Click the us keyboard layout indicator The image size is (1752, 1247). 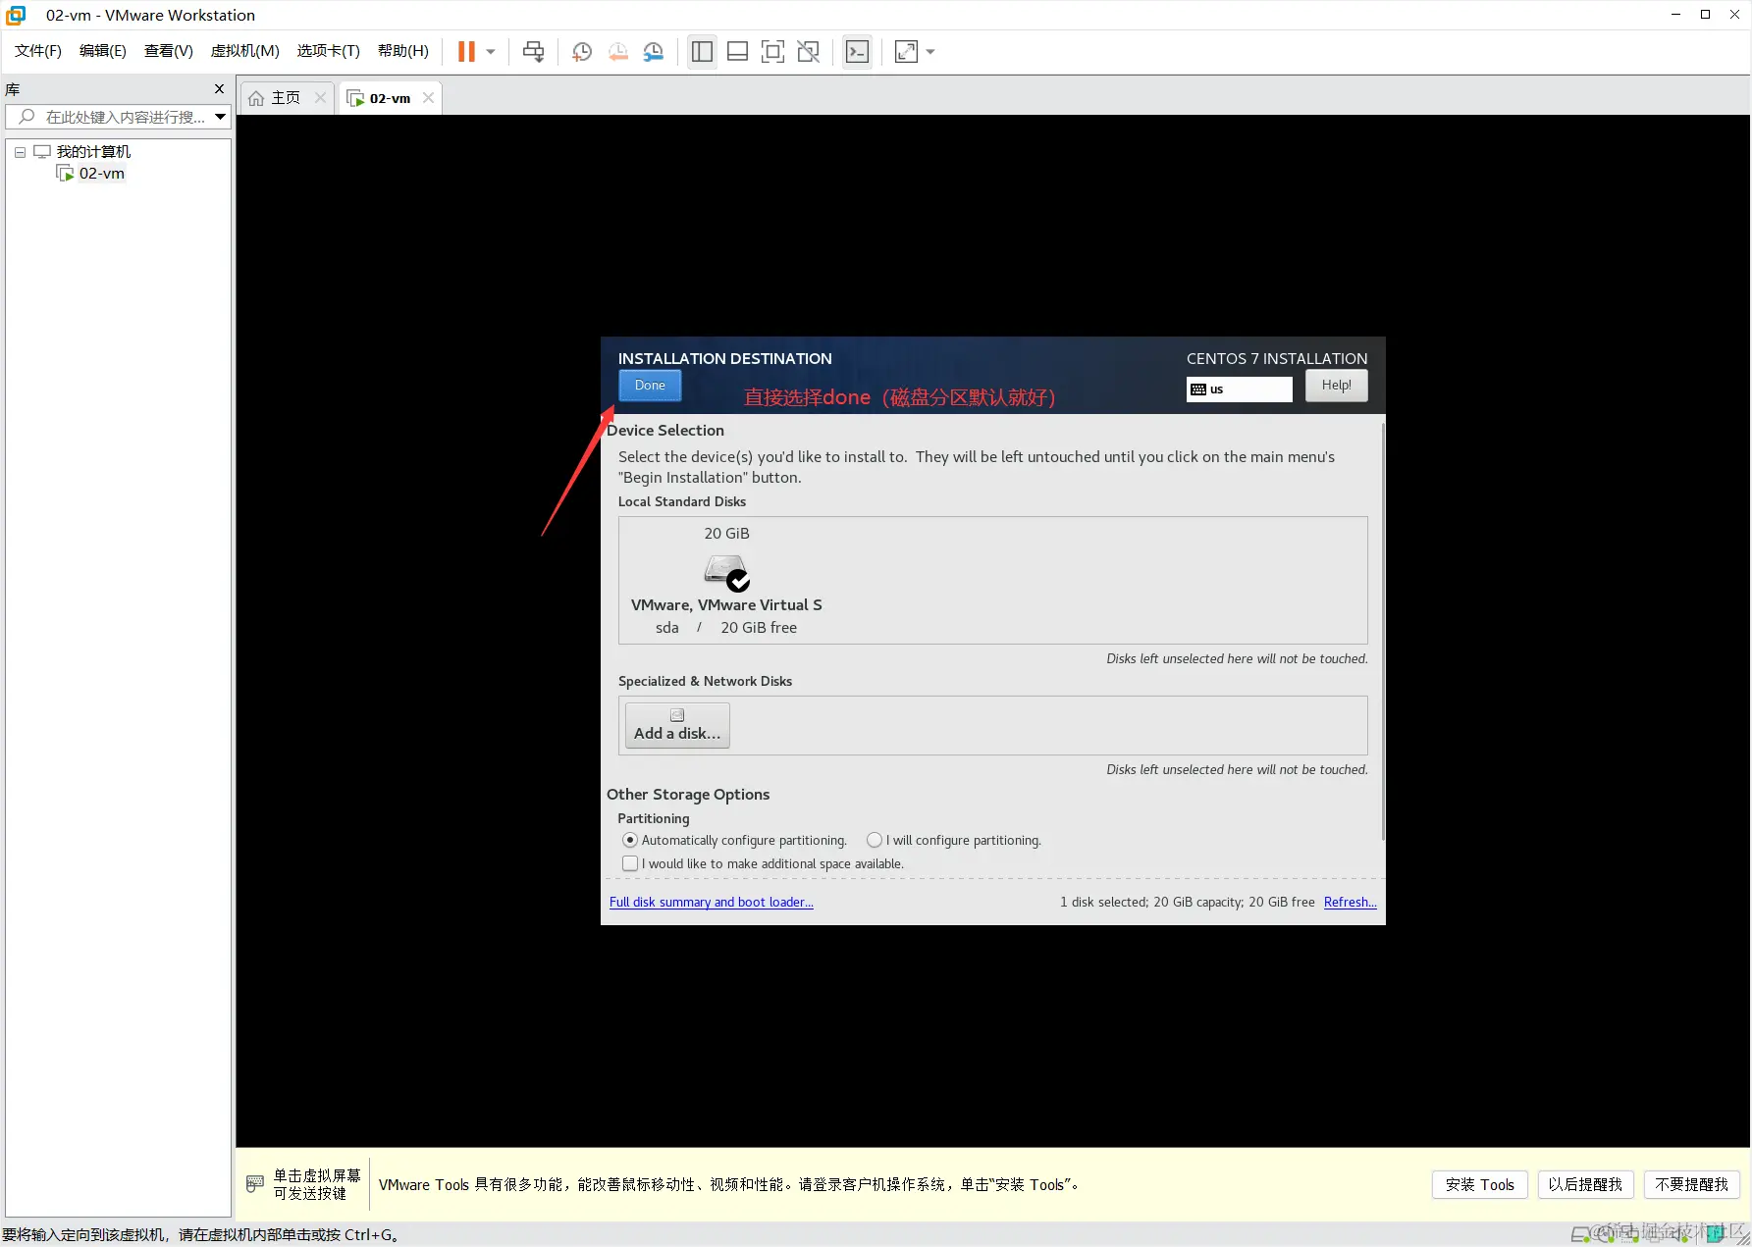click(x=1239, y=390)
